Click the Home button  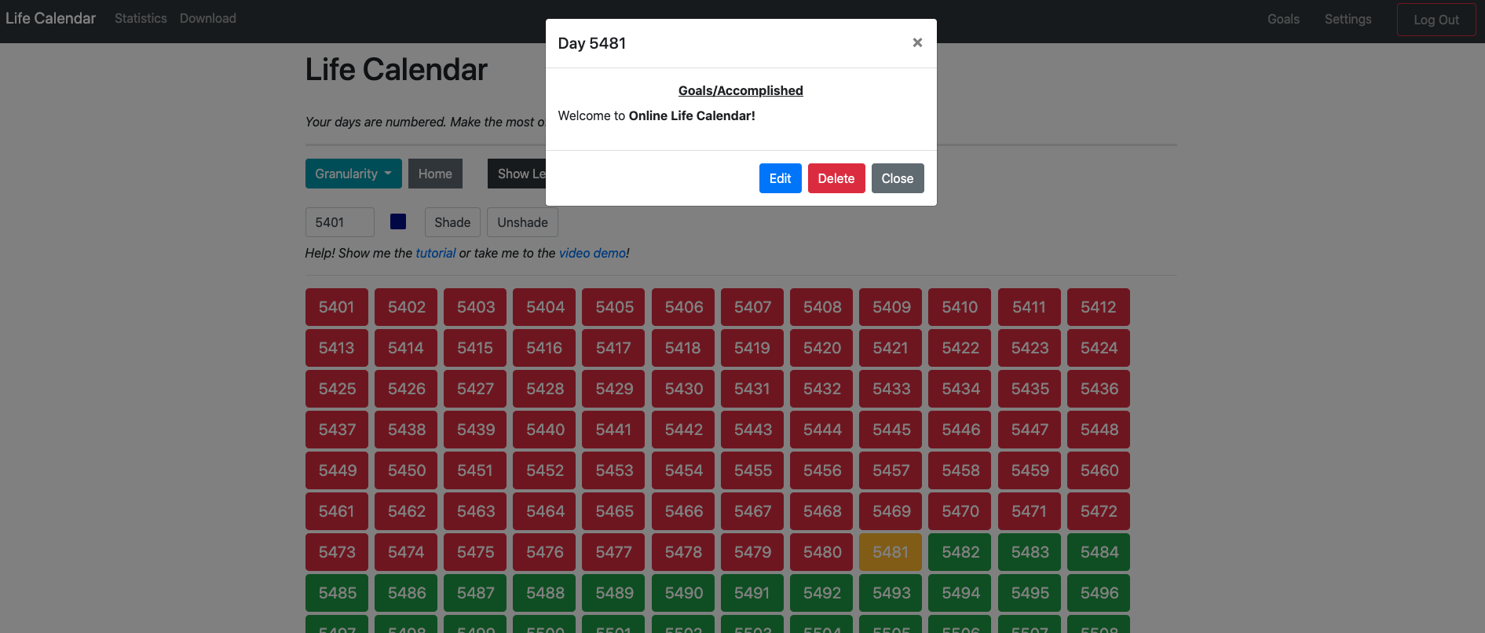(435, 174)
